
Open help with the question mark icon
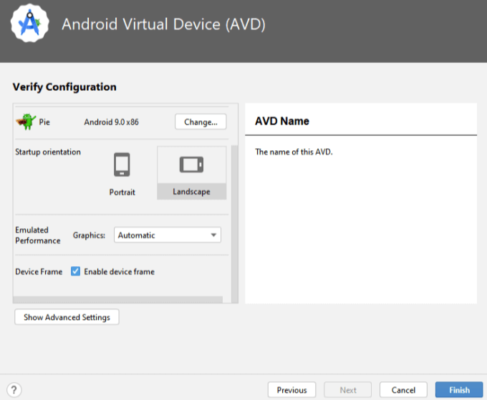click(14, 389)
